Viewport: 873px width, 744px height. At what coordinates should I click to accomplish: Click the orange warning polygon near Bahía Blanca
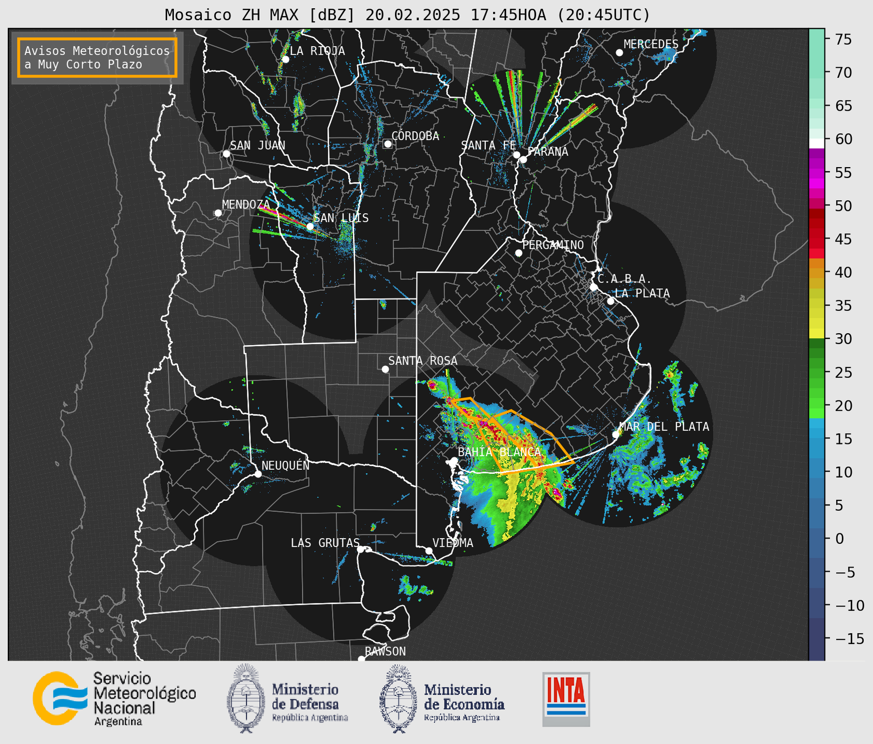pyautogui.click(x=511, y=436)
